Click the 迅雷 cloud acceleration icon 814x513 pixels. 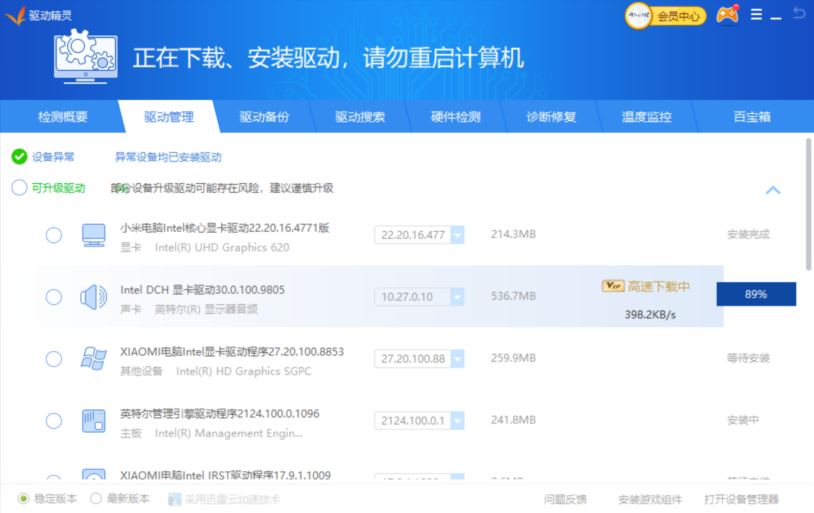click(x=175, y=499)
